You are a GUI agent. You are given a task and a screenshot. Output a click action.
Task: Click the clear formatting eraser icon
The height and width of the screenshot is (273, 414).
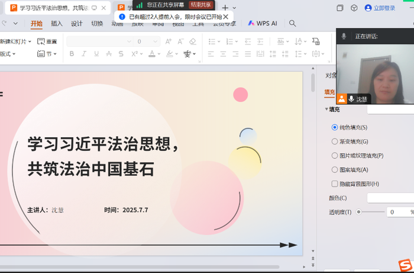[192, 41]
